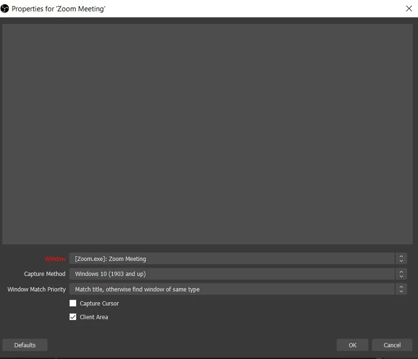This screenshot has width=418, height=359.
Task: Click the 'Window Match Priority' label
Action: 37,289
